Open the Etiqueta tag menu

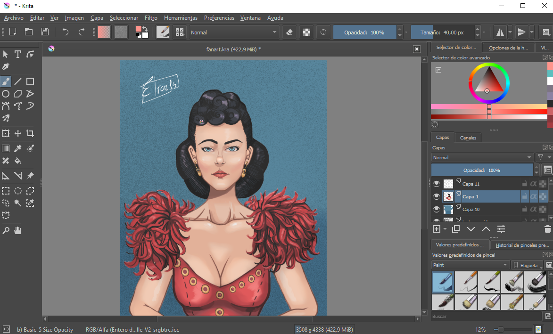[x=527, y=265]
